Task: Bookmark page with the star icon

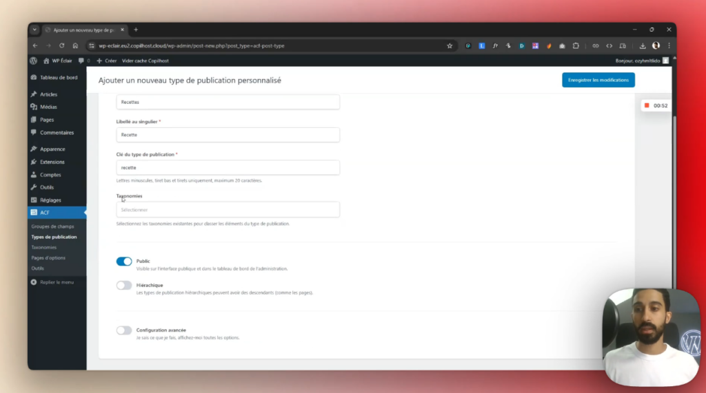Action: point(450,45)
